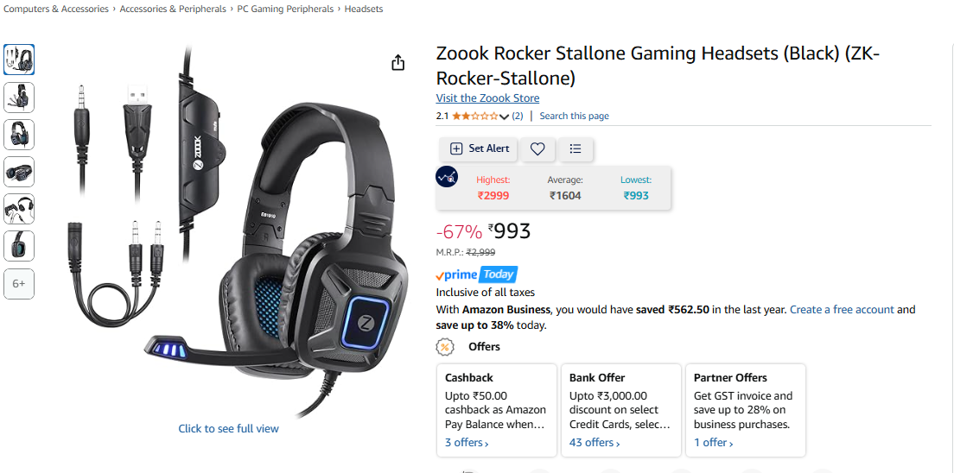Image resolution: width=954 pixels, height=473 pixels.
Task: Visit the Zoook Store link
Action: click(487, 98)
